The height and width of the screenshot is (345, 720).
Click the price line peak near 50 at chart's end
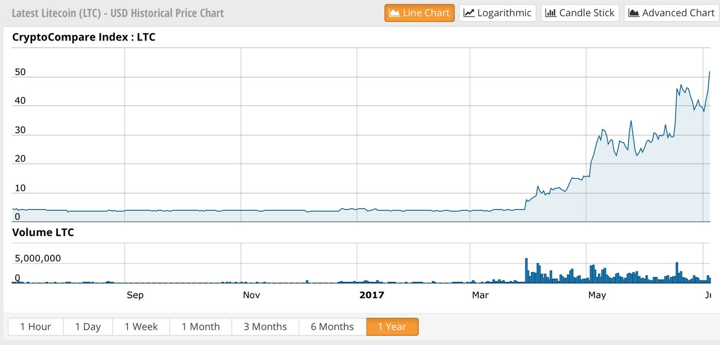tap(709, 72)
